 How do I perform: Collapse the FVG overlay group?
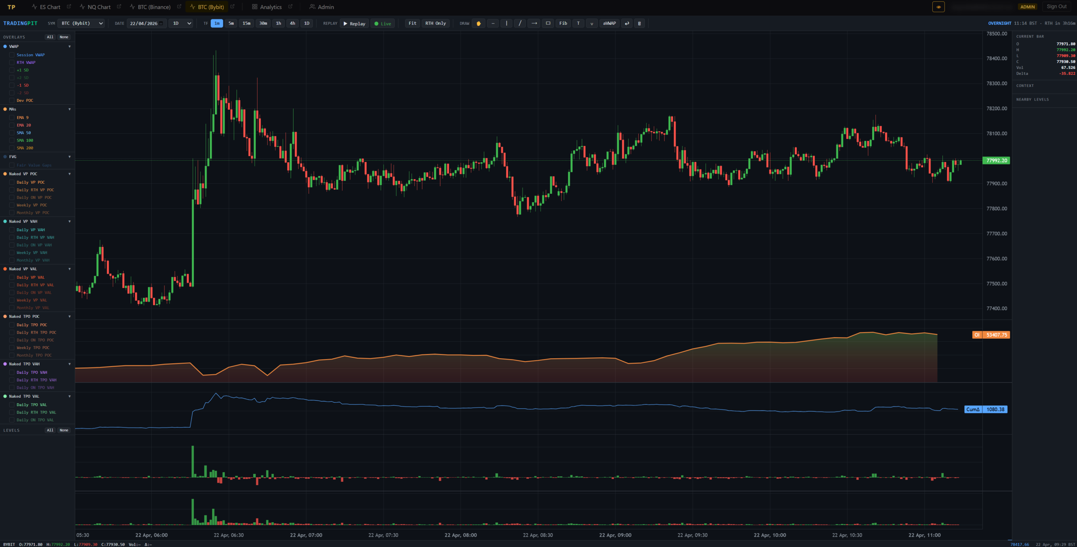(69, 157)
